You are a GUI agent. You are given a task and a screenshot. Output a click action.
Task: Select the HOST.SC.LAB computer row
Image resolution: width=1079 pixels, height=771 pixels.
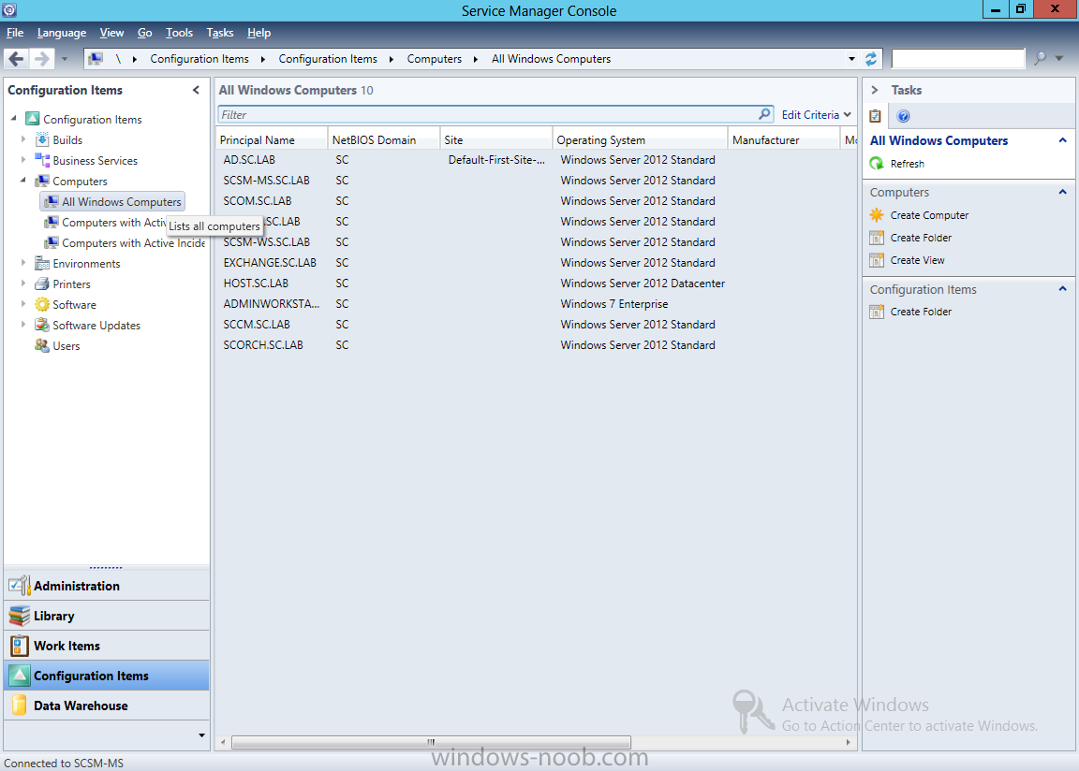coord(536,284)
